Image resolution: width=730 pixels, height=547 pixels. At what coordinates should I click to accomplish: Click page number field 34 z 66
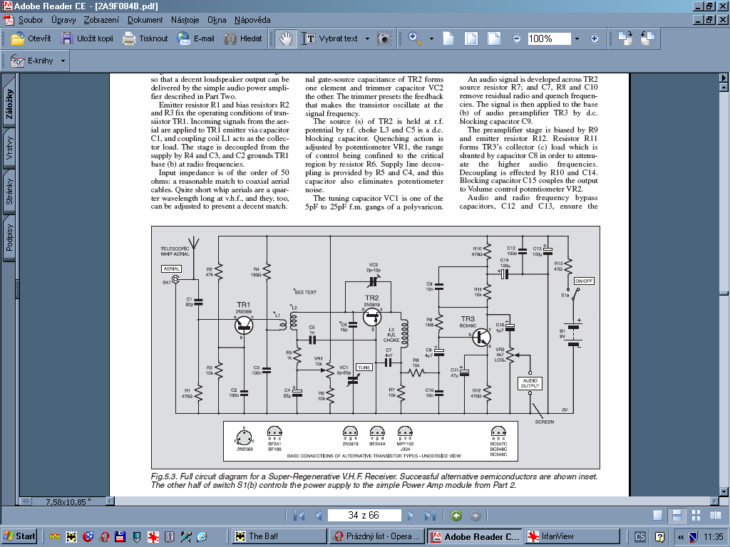point(364,516)
